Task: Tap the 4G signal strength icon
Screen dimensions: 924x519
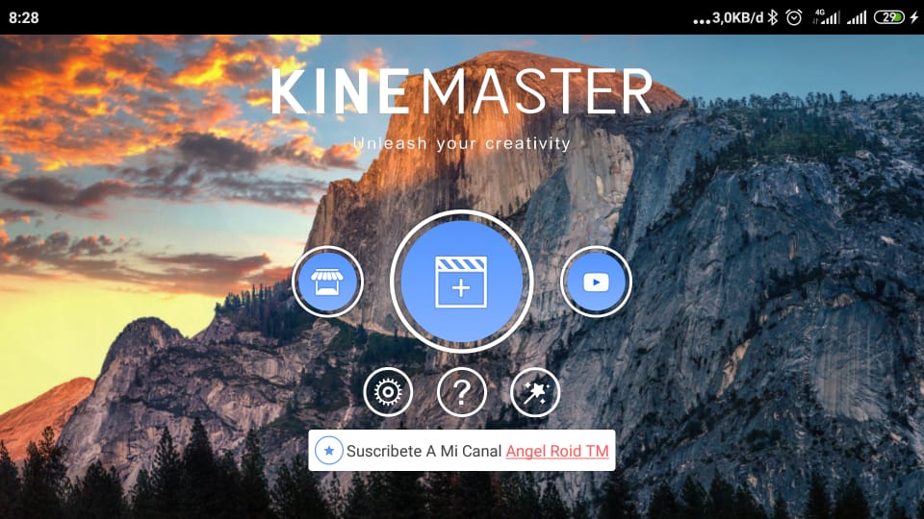Action: click(826, 17)
